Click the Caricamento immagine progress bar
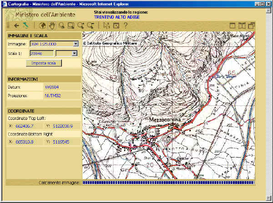 [x=168, y=183]
